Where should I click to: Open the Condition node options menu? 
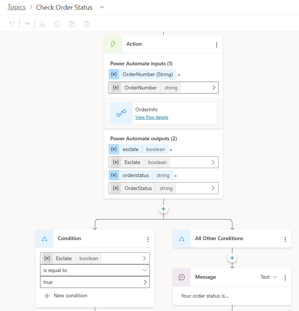[148, 239]
